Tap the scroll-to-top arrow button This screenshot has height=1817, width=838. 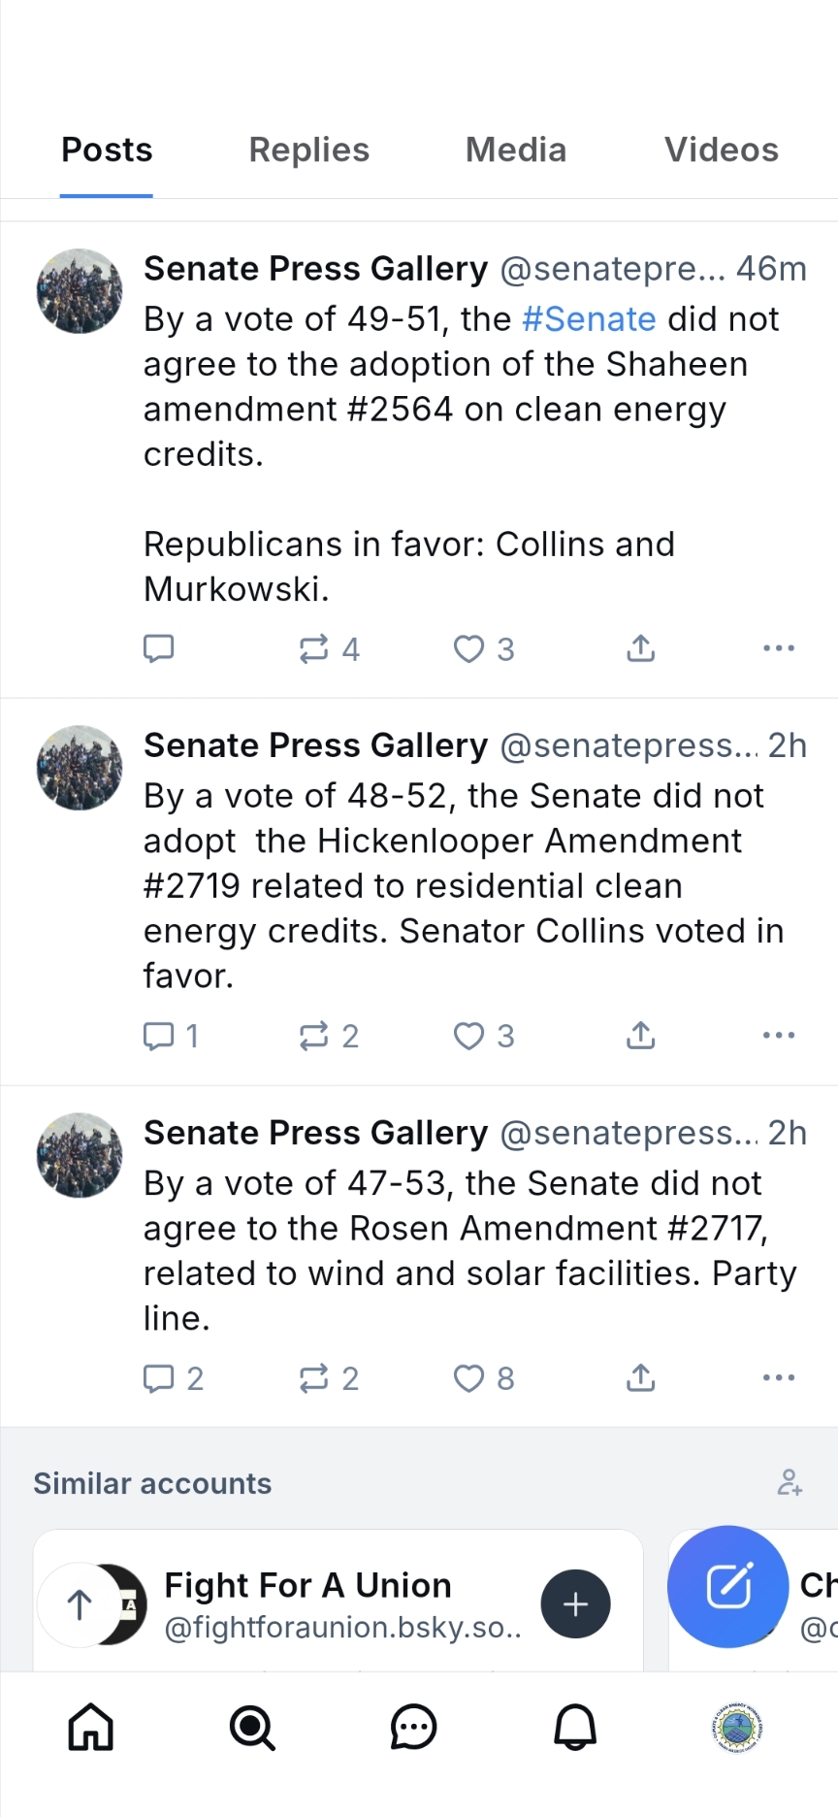[x=80, y=1604]
